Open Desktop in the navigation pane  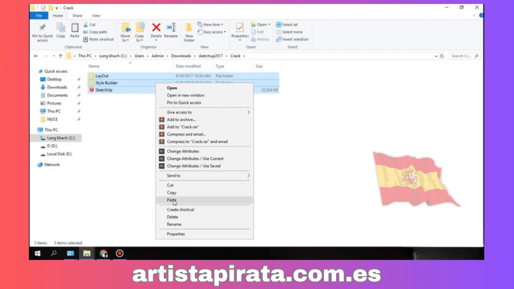54,79
